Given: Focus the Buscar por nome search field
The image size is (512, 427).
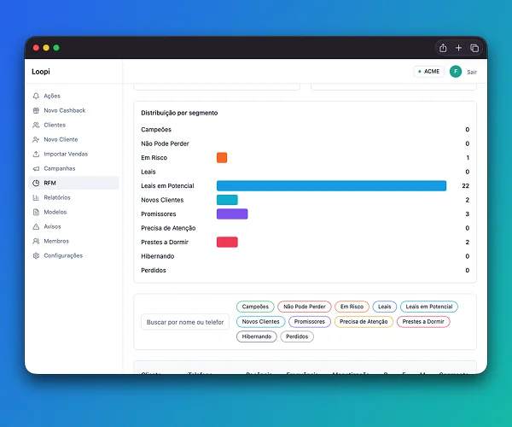Looking at the screenshot, I should pyautogui.click(x=185, y=322).
